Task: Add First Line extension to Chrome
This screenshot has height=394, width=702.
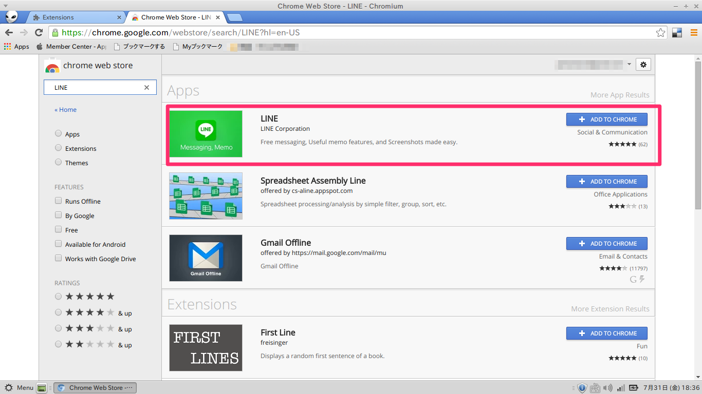Action: 607,333
